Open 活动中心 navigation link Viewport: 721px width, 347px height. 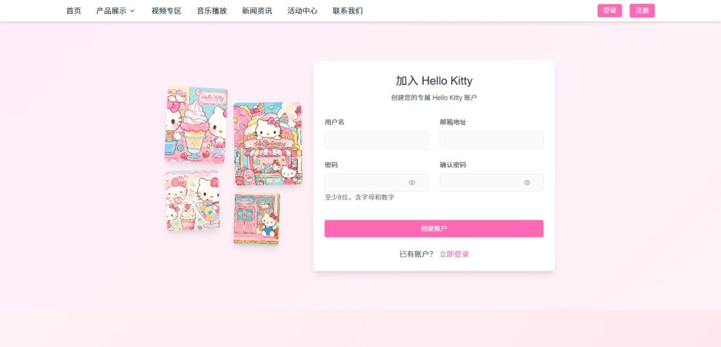[302, 11]
